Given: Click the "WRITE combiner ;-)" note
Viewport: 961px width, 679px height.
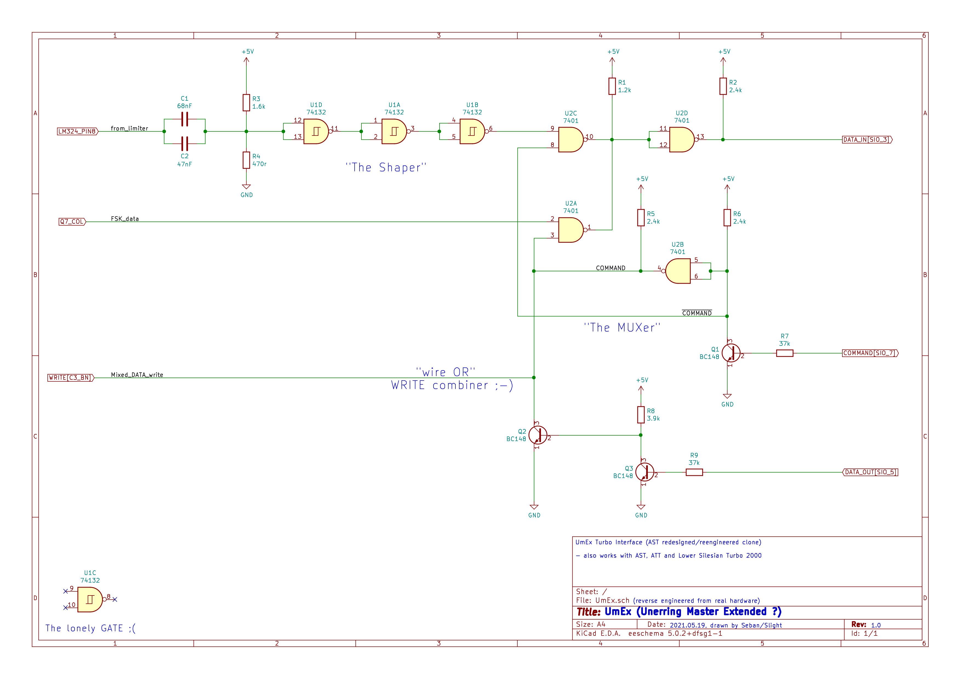Looking at the screenshot, I should pos(452,385).
